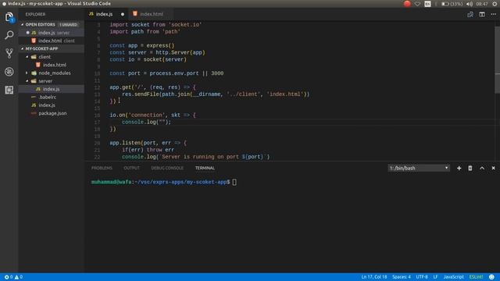The width and height of the screenshot is (500, 281).
Task: Click the terminal prompt input area
Action: pyautogui.click(x=234, y=182)
